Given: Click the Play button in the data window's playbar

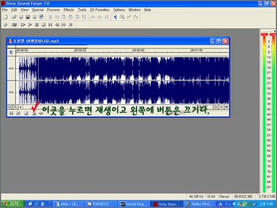Looking at the screenshot, I should [x=34, y=113].
